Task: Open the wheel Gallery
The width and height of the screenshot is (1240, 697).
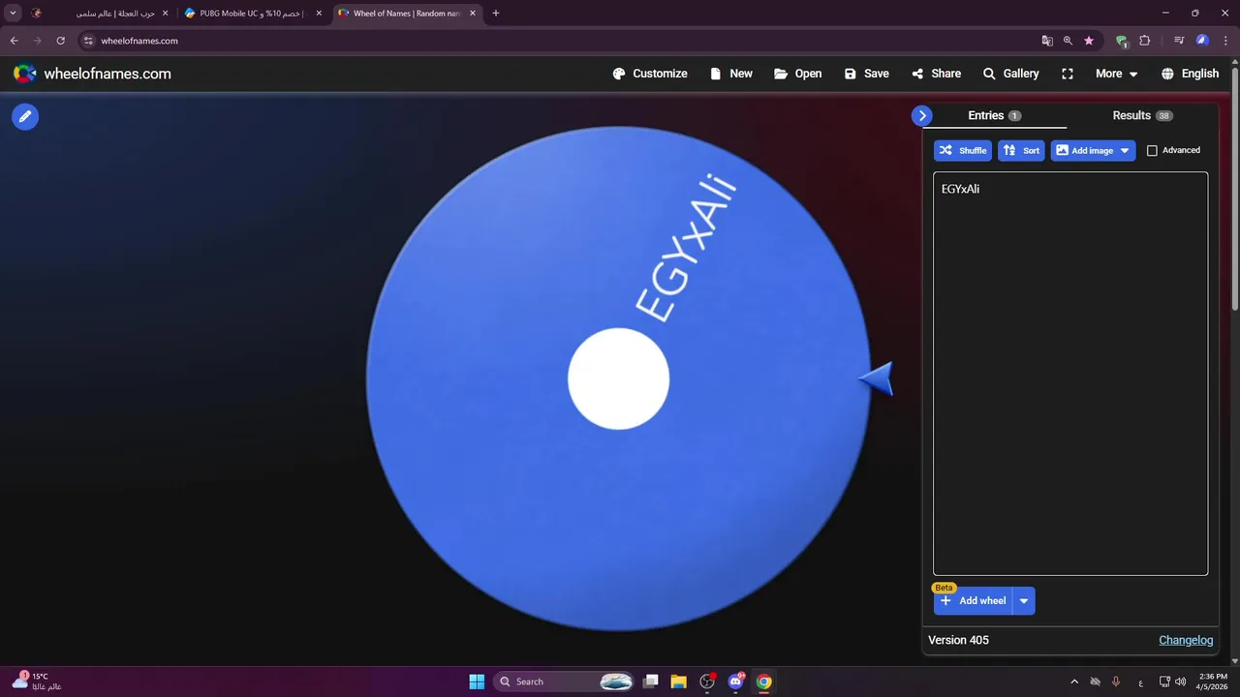Action: (x=1010, y=74)
